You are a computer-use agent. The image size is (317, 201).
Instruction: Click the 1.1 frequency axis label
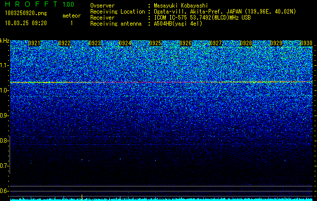click(x=4, y=65)
